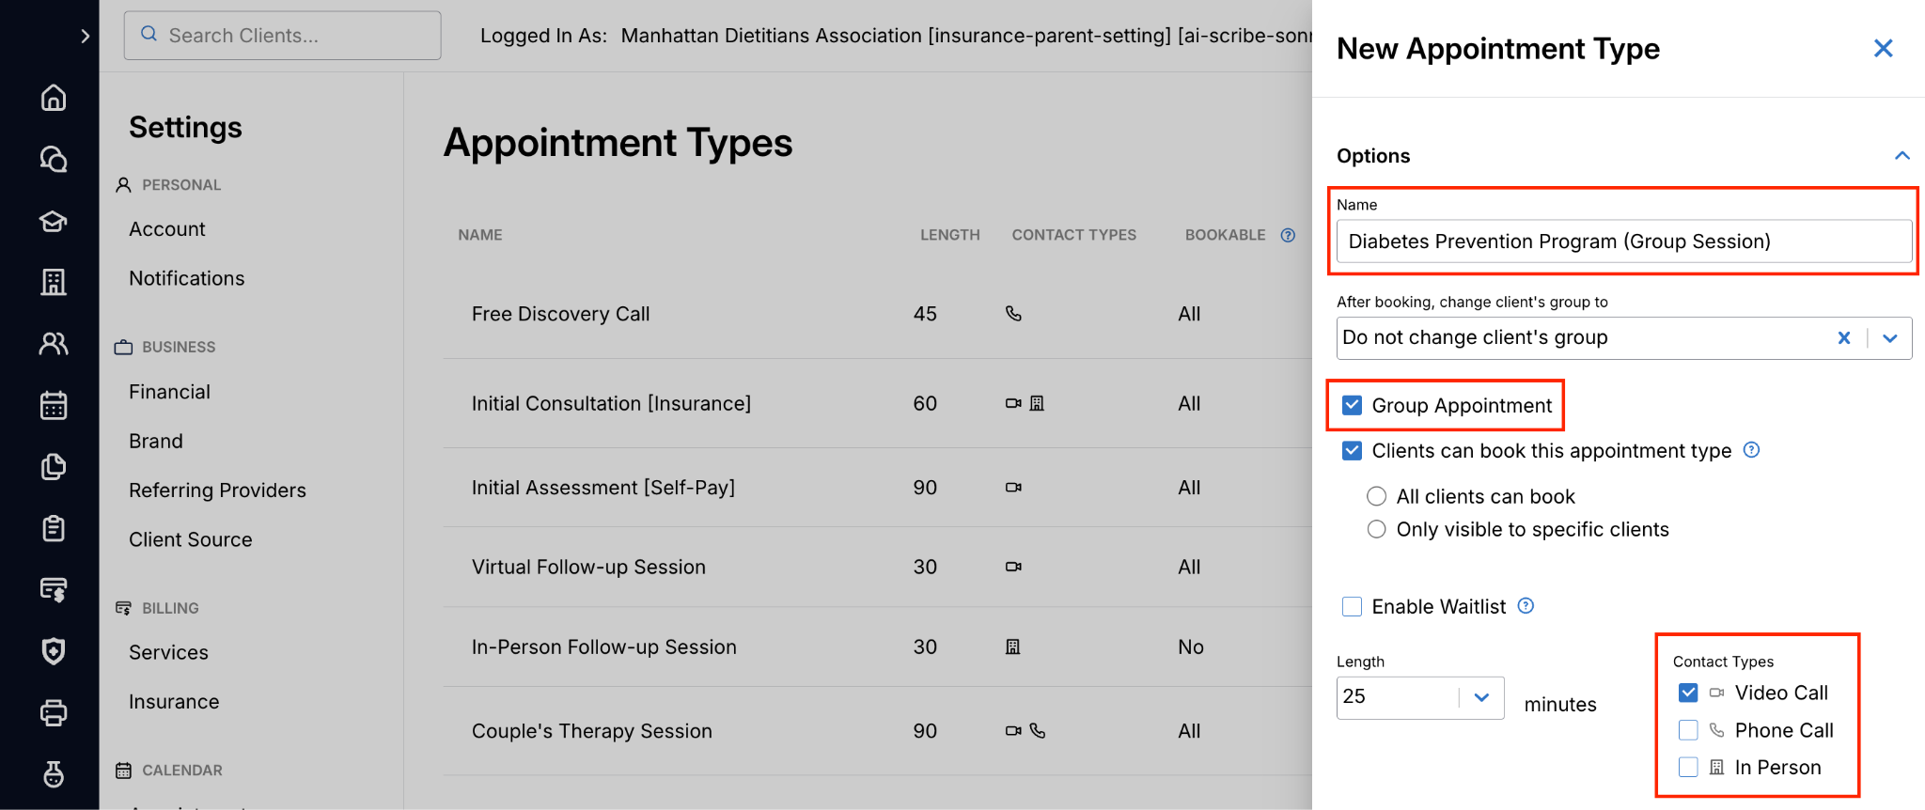Click the printer icon in sidebar

point(54,713)
